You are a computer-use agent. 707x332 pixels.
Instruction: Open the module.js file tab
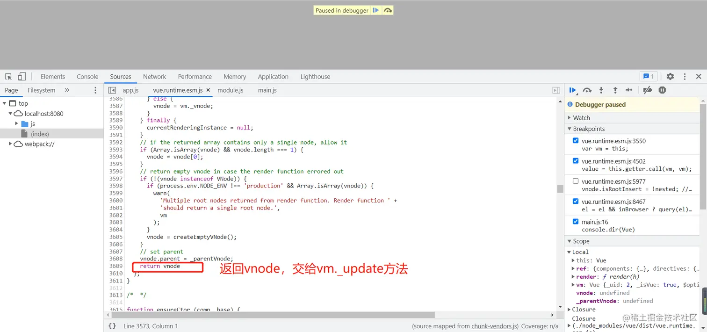231,90
